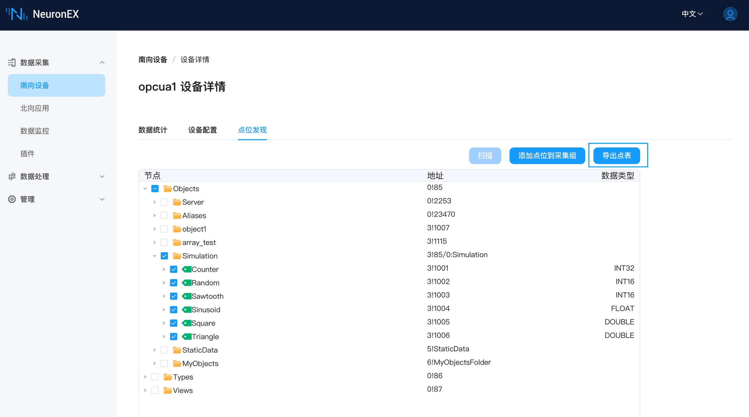Click the 管理 gear icon

12,199
